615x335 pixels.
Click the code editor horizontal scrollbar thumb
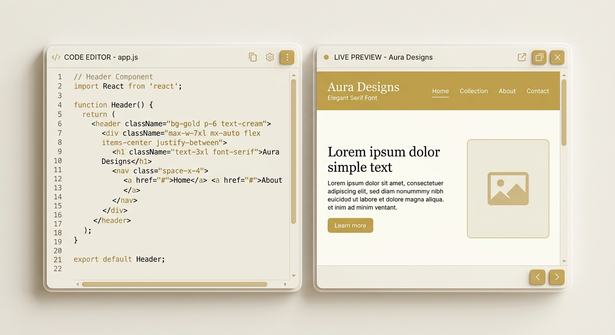(x=175, y=284)
